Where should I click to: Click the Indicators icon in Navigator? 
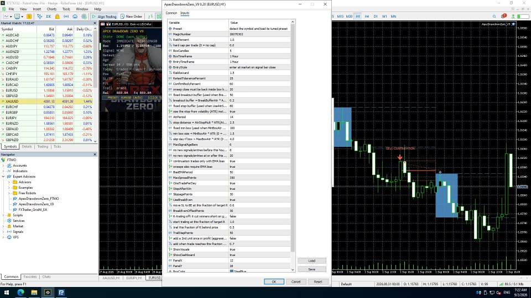coord(9,171)
